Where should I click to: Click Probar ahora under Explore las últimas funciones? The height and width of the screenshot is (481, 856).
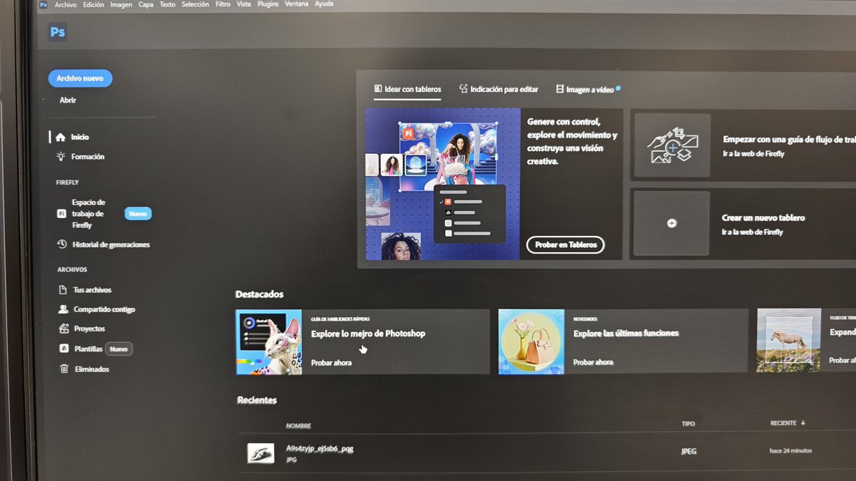pyautogui.click(x=593, y=362)
